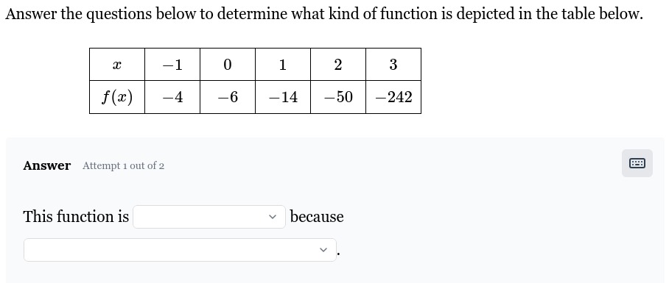The width and height of the screenshot is (669, 283).
Task: Click the 'Attempt 1 out of 2' text
Action: point(123,166)
